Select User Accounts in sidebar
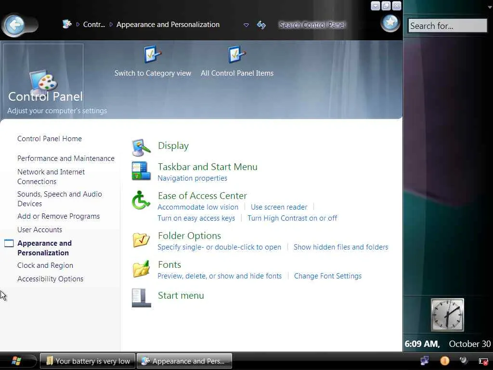 39,230
